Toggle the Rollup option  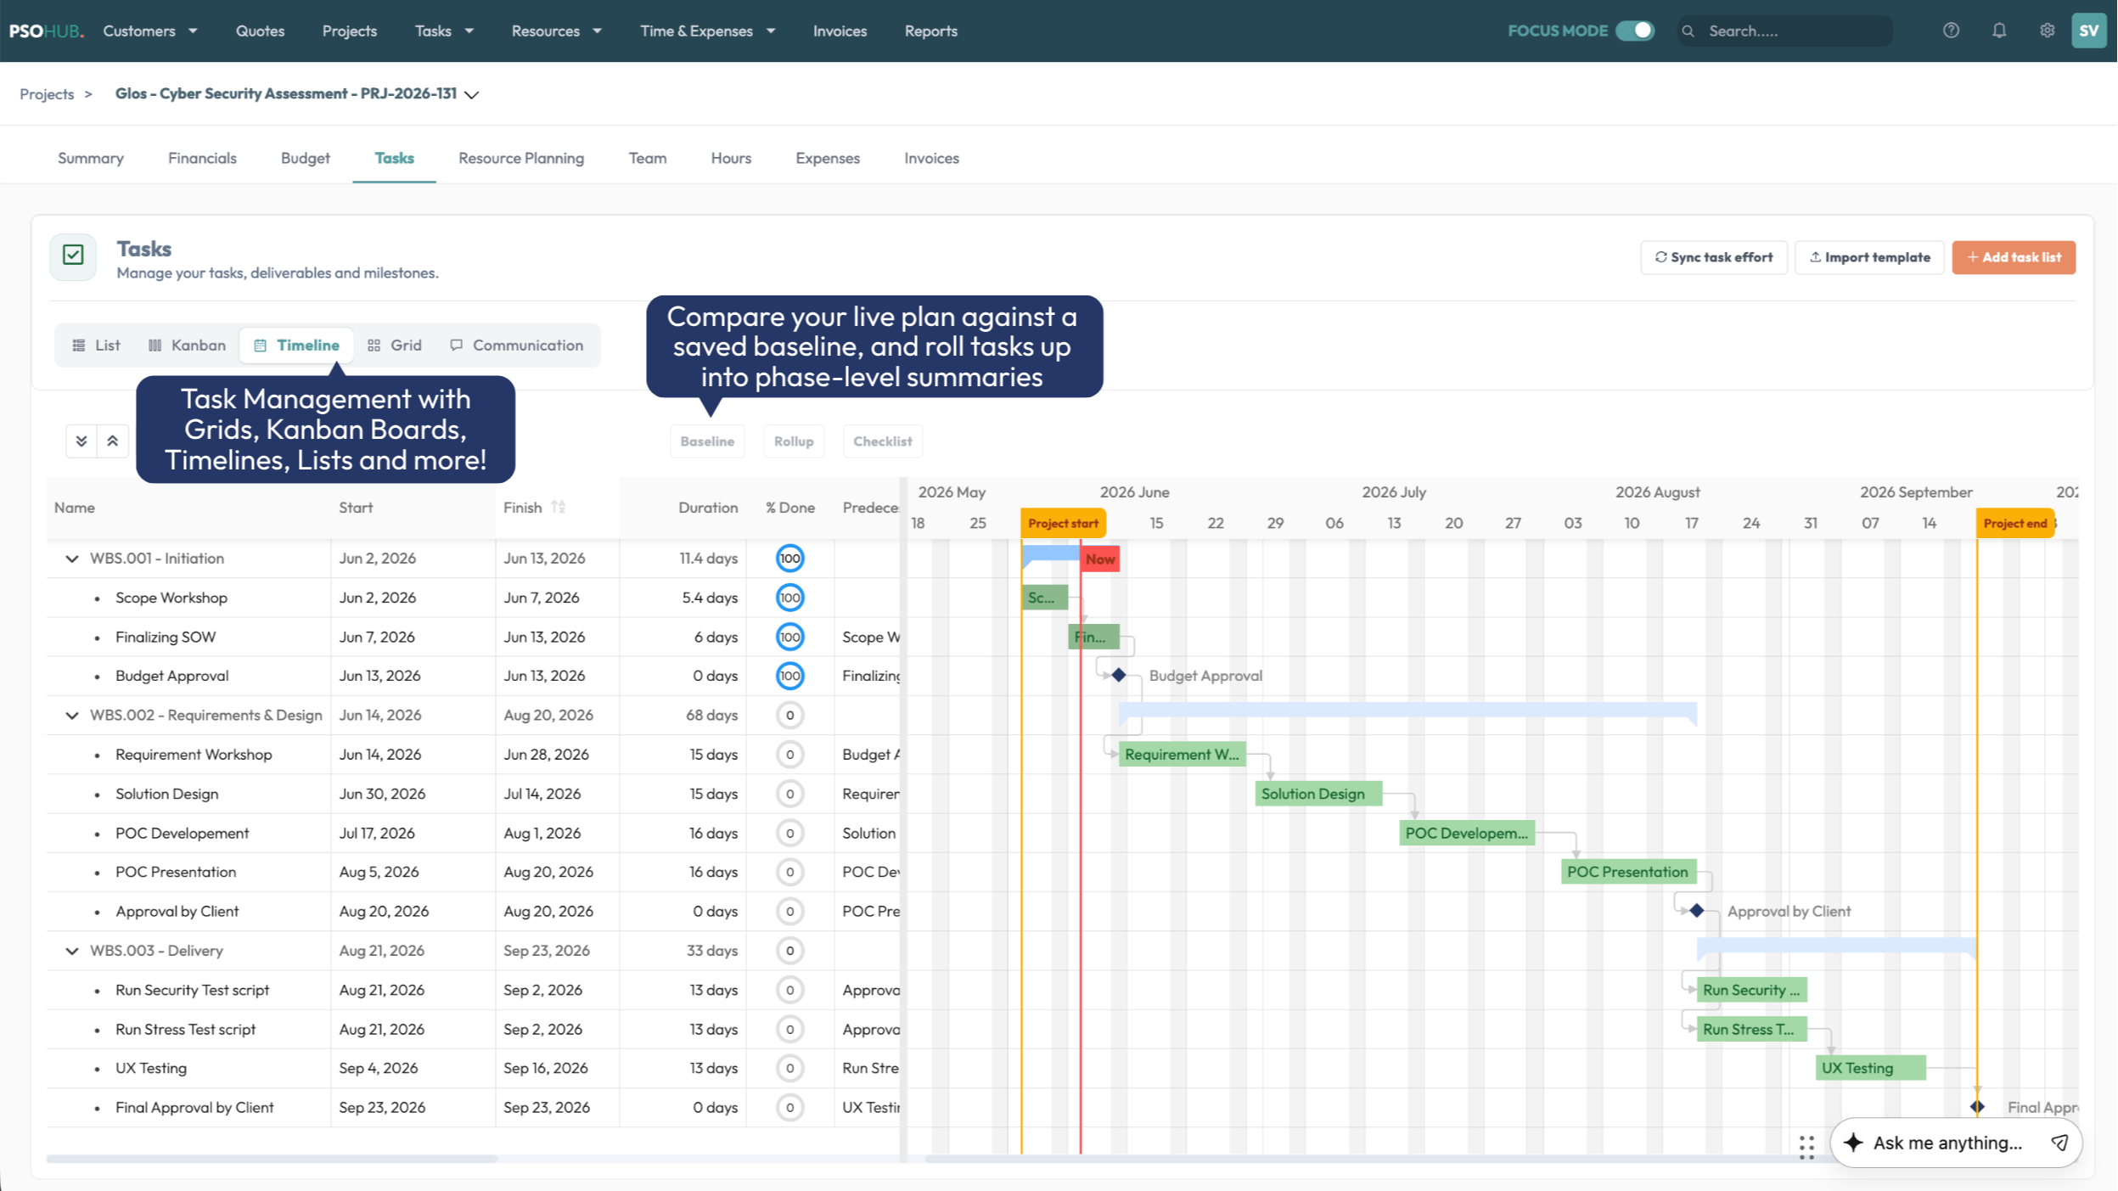(794, 441)
